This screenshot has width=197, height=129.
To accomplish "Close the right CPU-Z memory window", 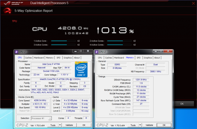I will pos(168,51).
